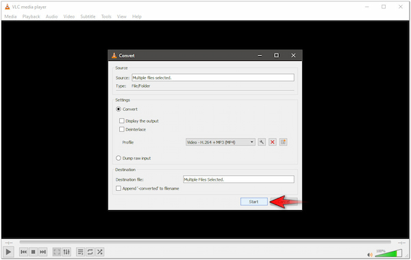411x260 pixels.
Task: Toggle loop mode icon
Action: tap(90, 252)
